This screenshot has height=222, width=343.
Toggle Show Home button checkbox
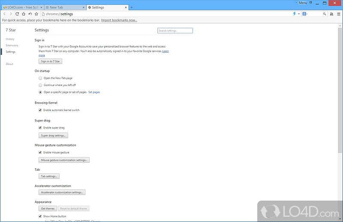click(x=40, y=216)
